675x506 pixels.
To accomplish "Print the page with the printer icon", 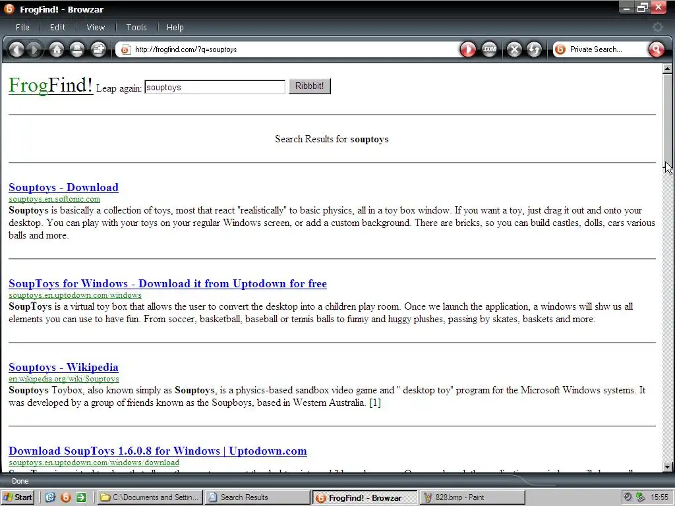I will (77, 49).
